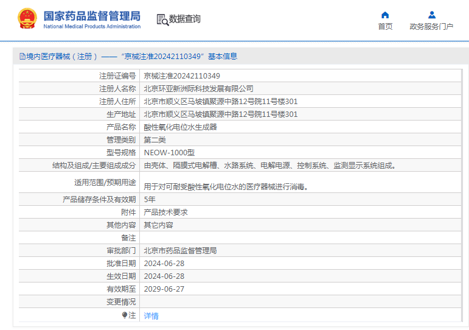This screenshot has height=330, width=469.
Task: Click the 数据查询 label
Action: pyautogui.click(x=184, y=19)
